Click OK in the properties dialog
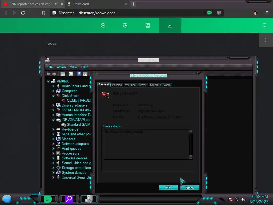The image size is (273, 205). tap(168, 188)
